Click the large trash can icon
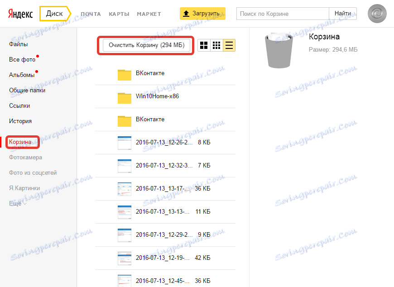Screen dimensions: 394x287 [x=279, y=50]
